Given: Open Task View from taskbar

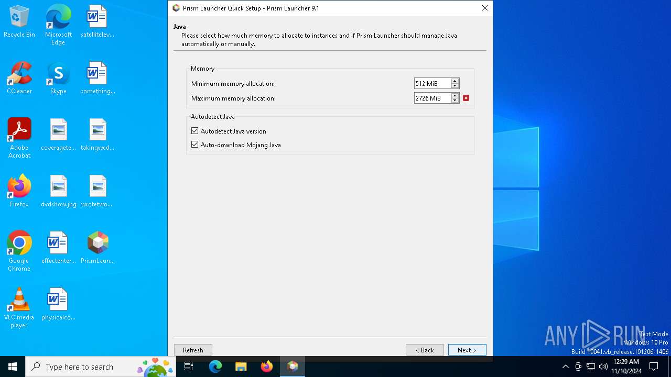Looking at the screenshot, I should pos(189,367).
